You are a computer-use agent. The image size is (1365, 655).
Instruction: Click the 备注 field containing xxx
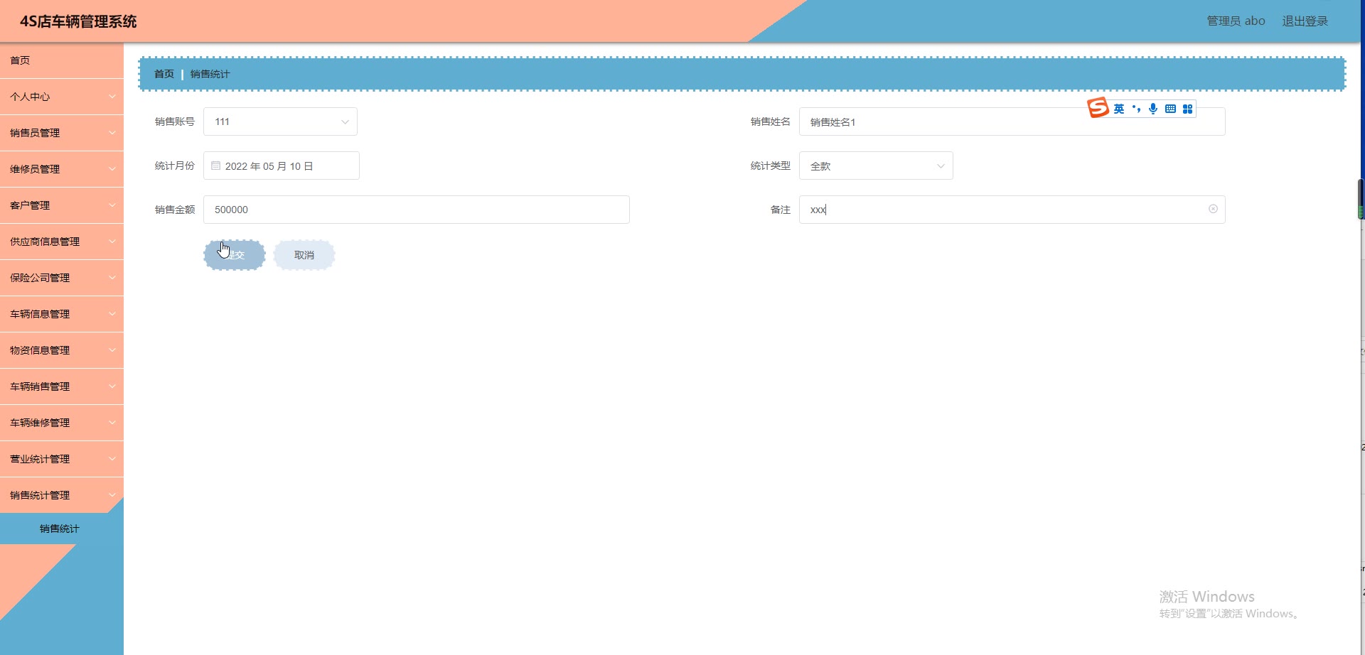click(x=1012, y=210)
